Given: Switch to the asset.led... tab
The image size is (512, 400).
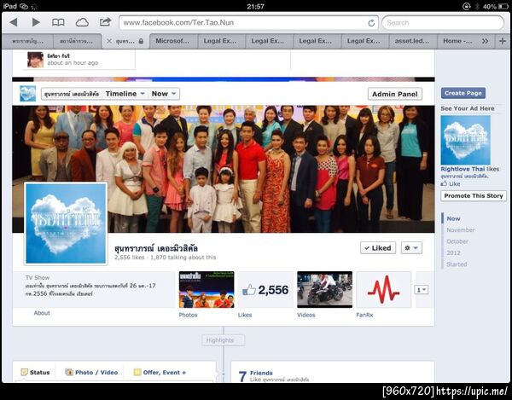Looking at the screenshot, I should click(x=413, y=41).
